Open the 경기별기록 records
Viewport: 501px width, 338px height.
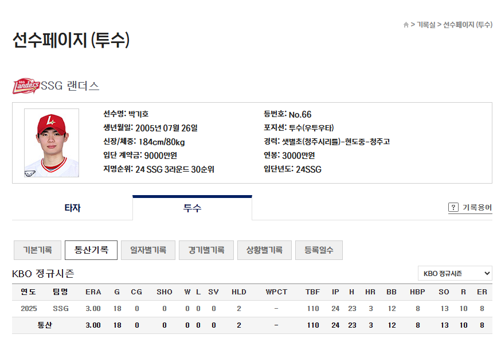pos(206,250)
